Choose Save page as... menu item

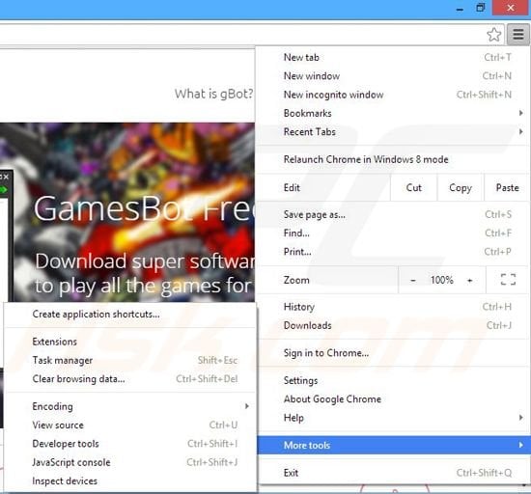point(393,214)
